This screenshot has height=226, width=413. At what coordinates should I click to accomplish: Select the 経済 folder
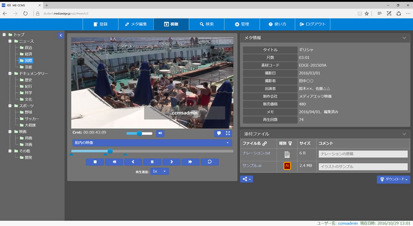point(26,54)
